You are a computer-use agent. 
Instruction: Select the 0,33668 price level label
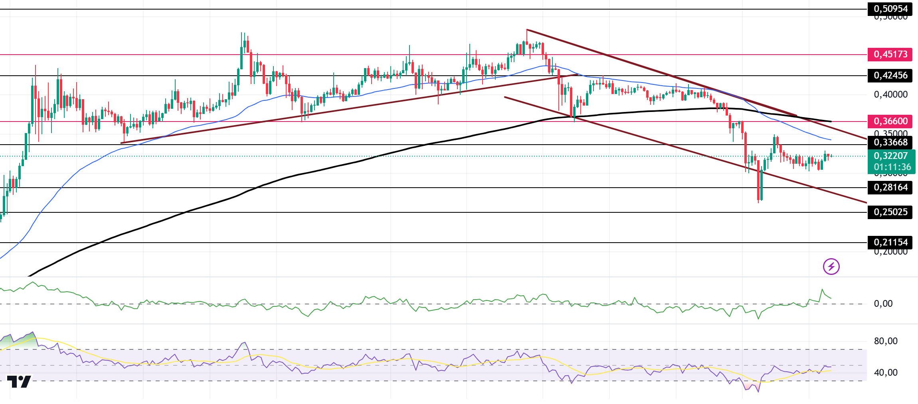(x=890, y=142)
